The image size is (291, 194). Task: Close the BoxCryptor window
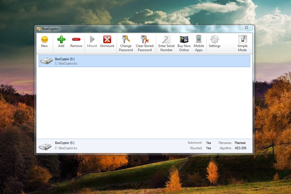[246, 27]
